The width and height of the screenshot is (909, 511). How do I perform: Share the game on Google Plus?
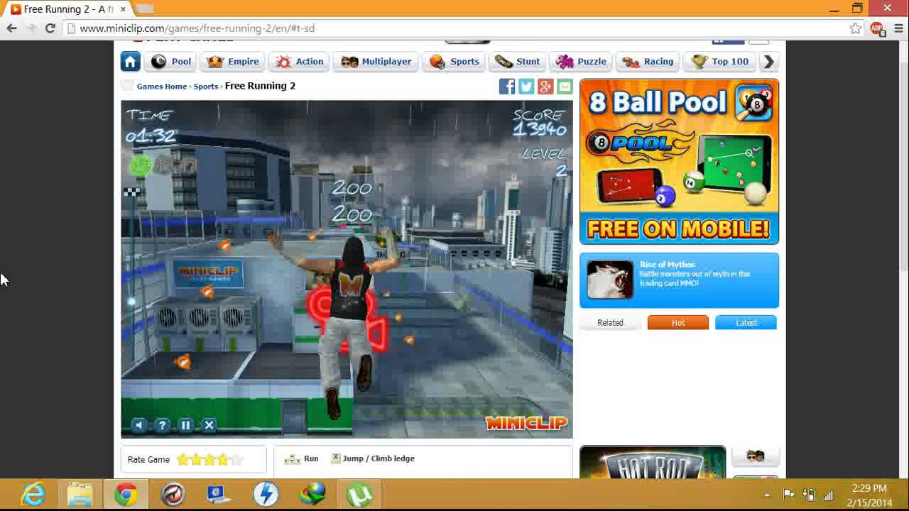click(545, 87)
